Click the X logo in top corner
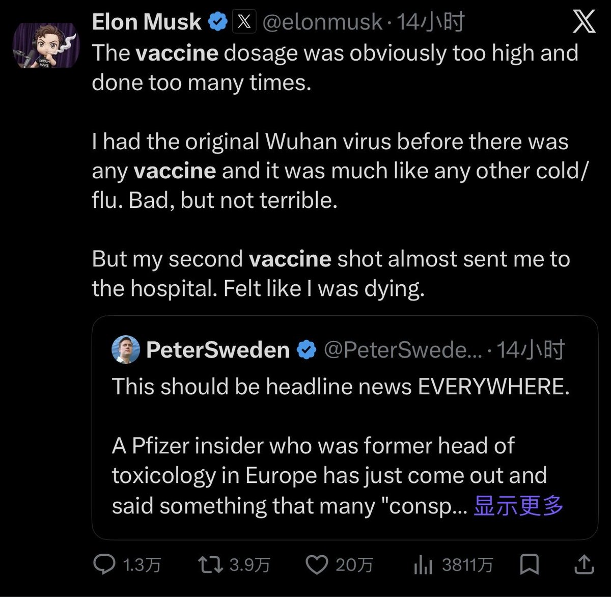The image size is (611, 597). 584,22
